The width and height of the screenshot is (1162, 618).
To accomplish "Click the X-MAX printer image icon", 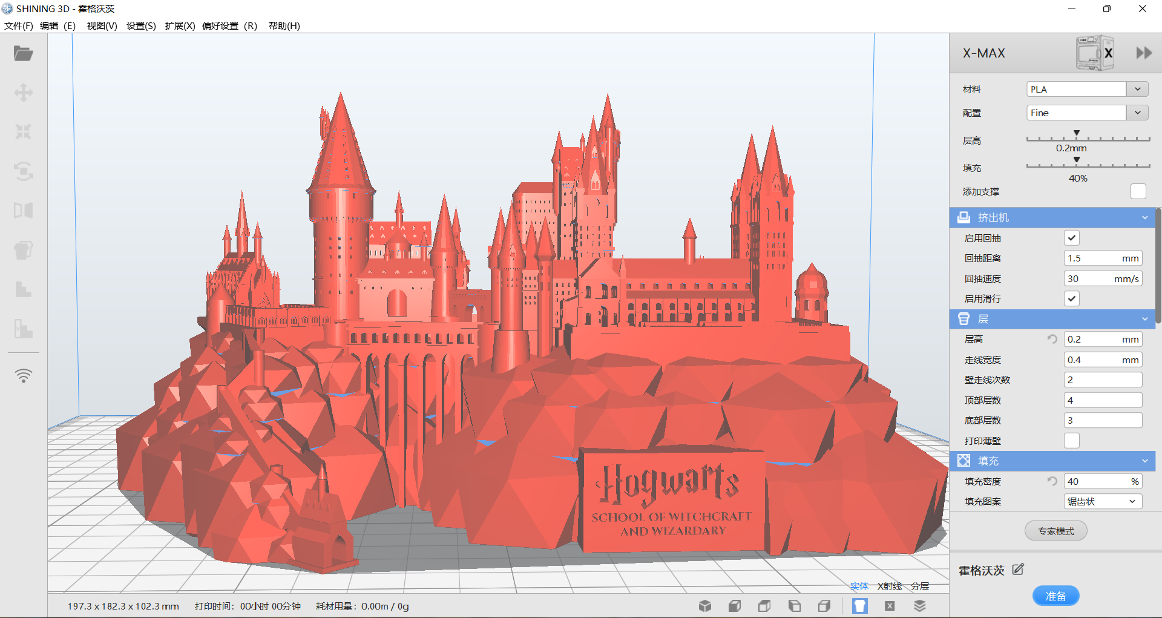I will point(1094,53).
